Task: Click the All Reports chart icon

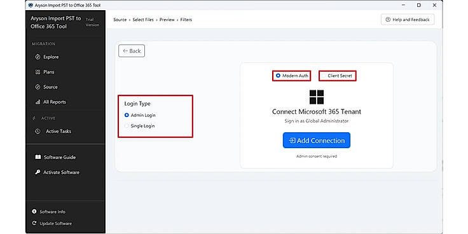Action: tap(38, 102)
